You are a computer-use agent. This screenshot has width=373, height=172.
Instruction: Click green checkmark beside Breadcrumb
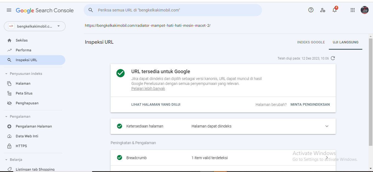click(x=120, y=158)
